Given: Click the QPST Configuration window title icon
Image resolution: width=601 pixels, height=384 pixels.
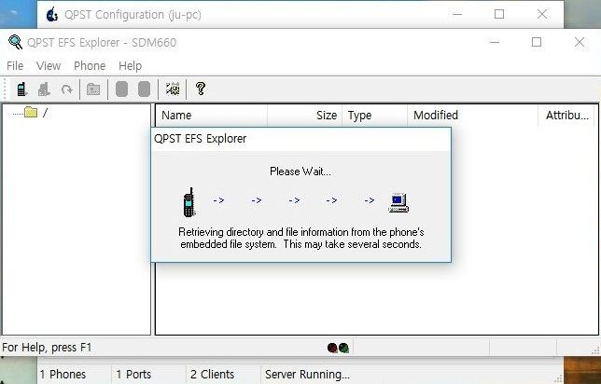Looking at the screenshot, I should 51,15.
